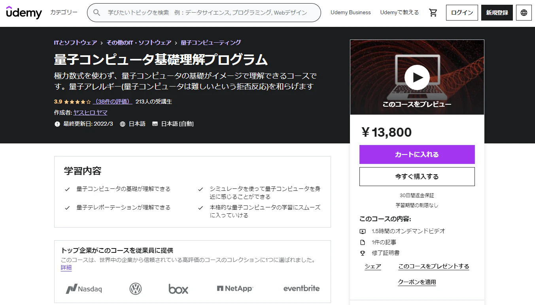Click the certificate trophy icon
Image resolution: width=535 pixels, height=305 pixels.
[363, 253]
